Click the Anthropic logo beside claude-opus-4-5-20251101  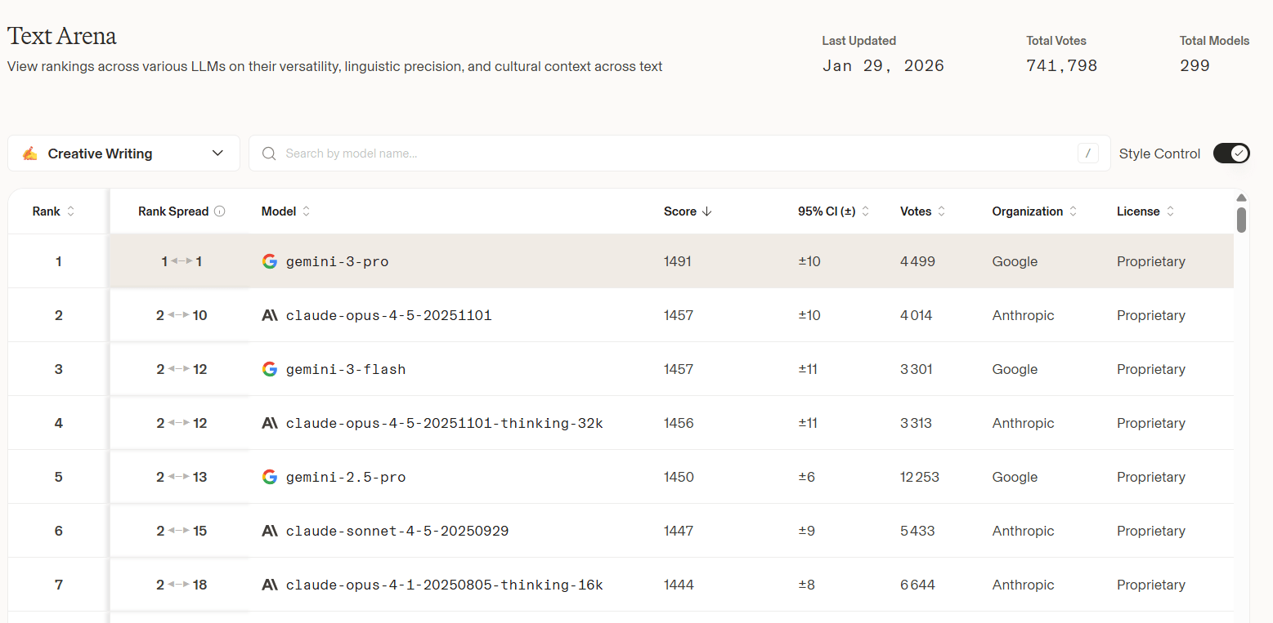pyautogui.click(x=270, y=315)
